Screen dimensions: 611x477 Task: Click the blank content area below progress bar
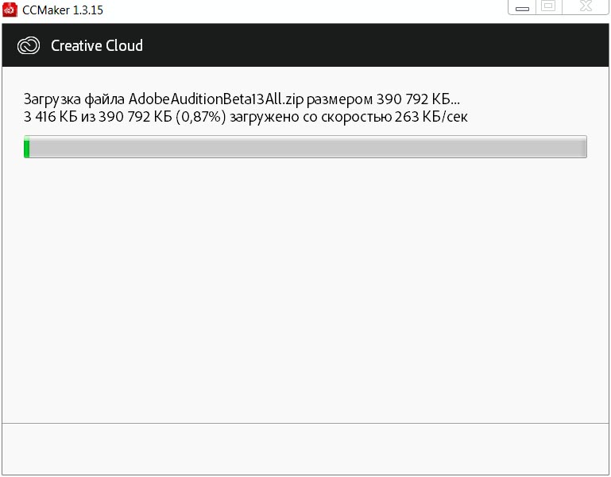click(x=305, y=286)
